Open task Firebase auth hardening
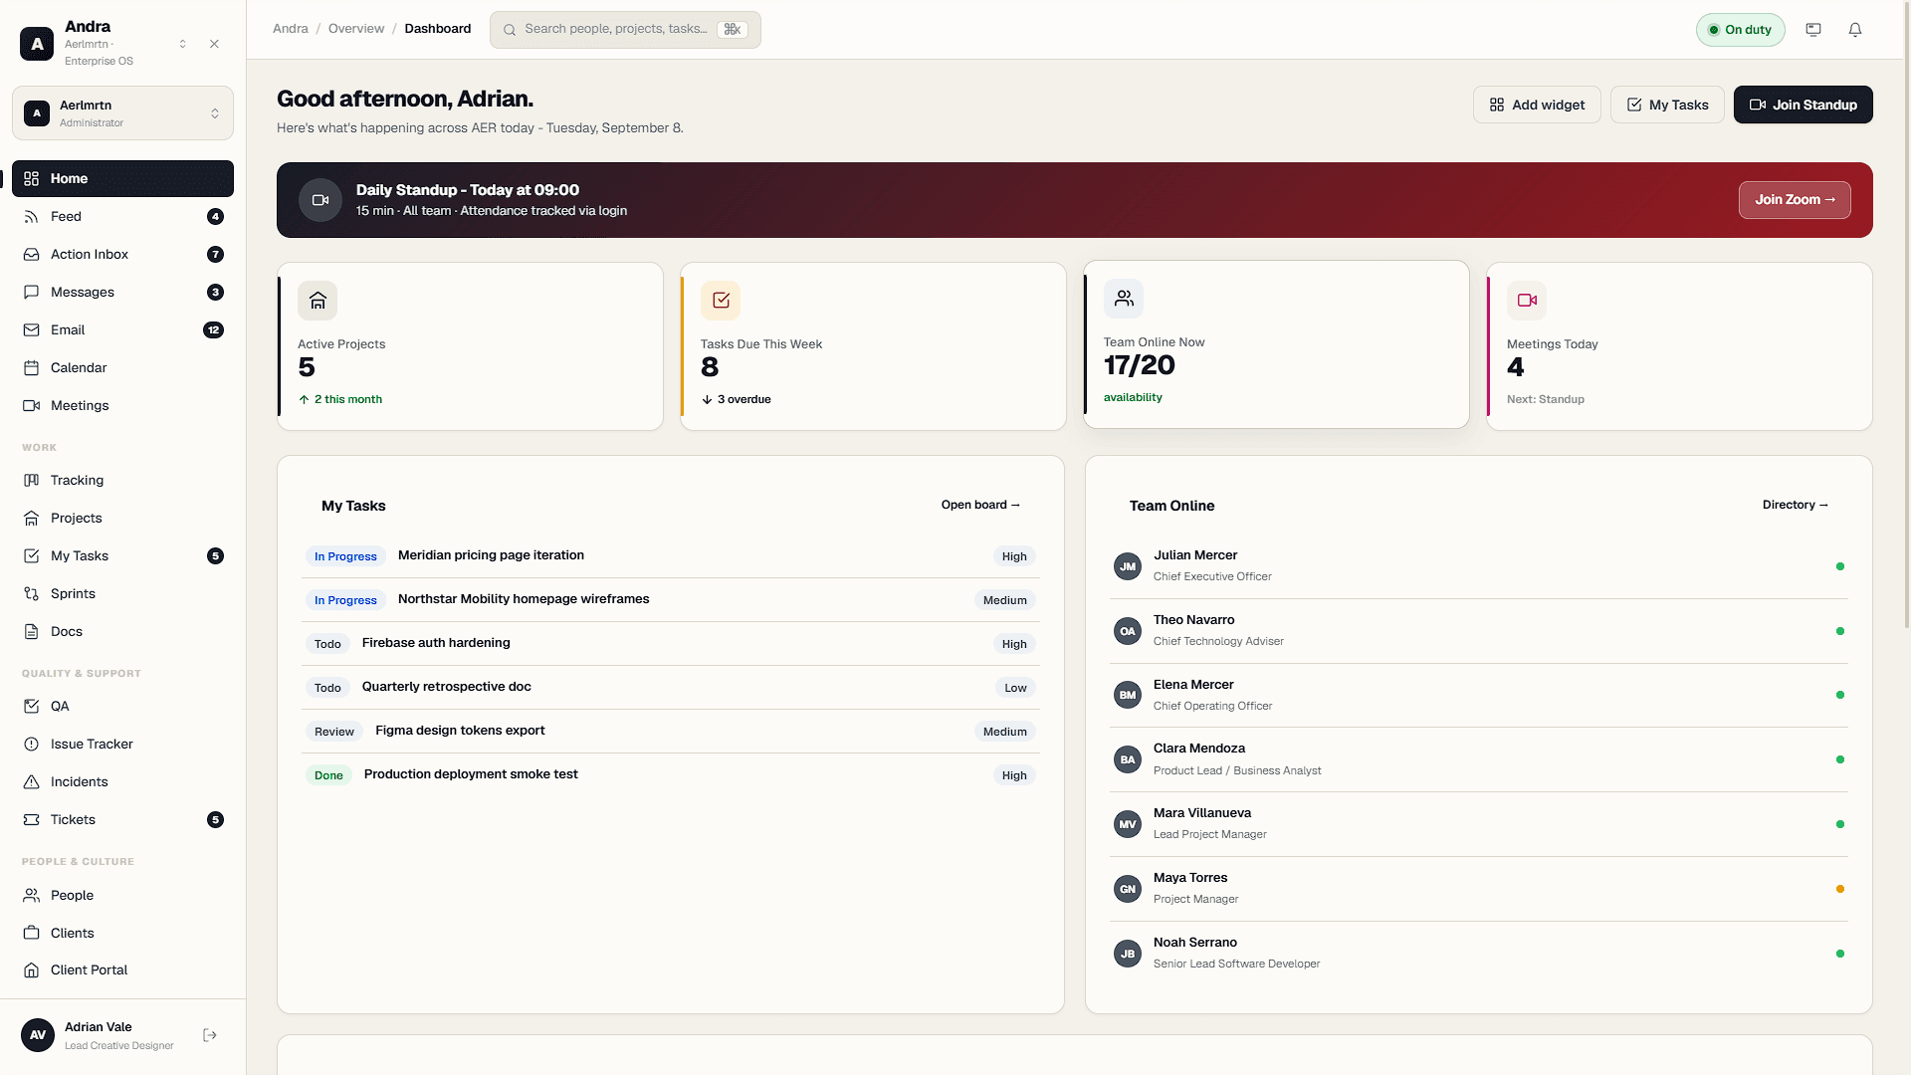 point(671,644)
